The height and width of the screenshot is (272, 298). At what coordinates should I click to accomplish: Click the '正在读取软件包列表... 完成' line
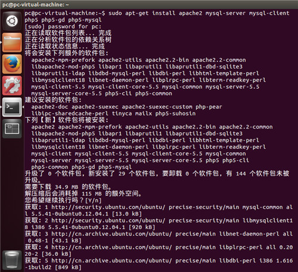tap(68, 33)
